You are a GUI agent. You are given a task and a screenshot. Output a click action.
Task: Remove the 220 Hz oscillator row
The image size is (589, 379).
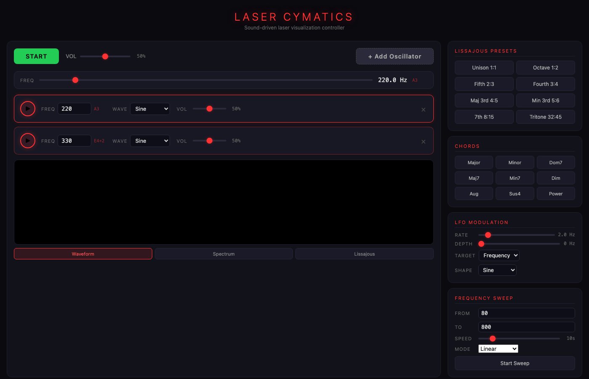click(x=423, y=109)
